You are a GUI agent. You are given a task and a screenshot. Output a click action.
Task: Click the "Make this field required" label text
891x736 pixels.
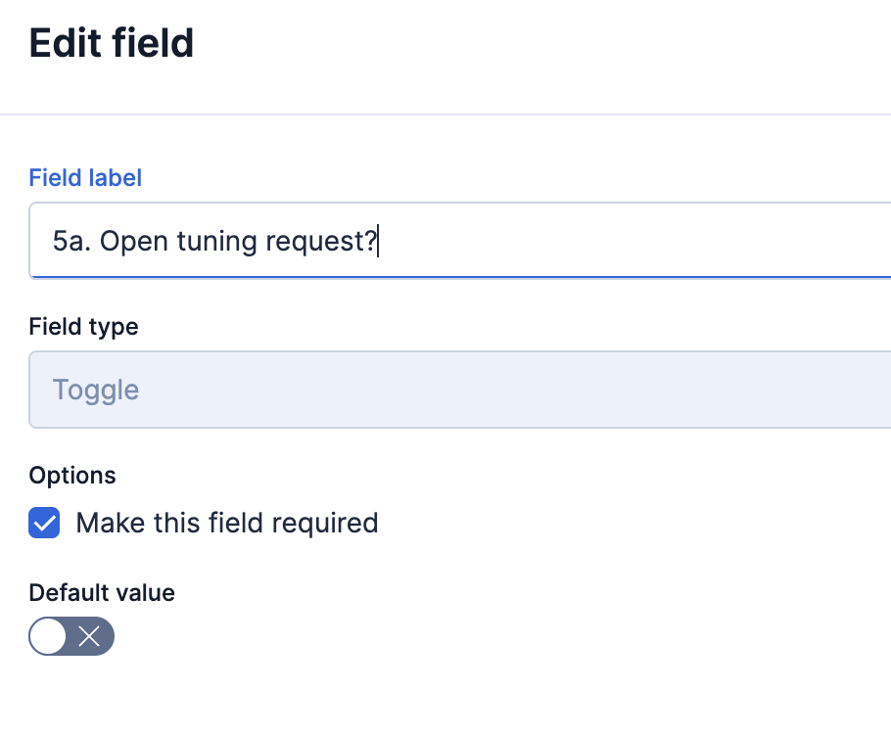click(x=226, y=523)
